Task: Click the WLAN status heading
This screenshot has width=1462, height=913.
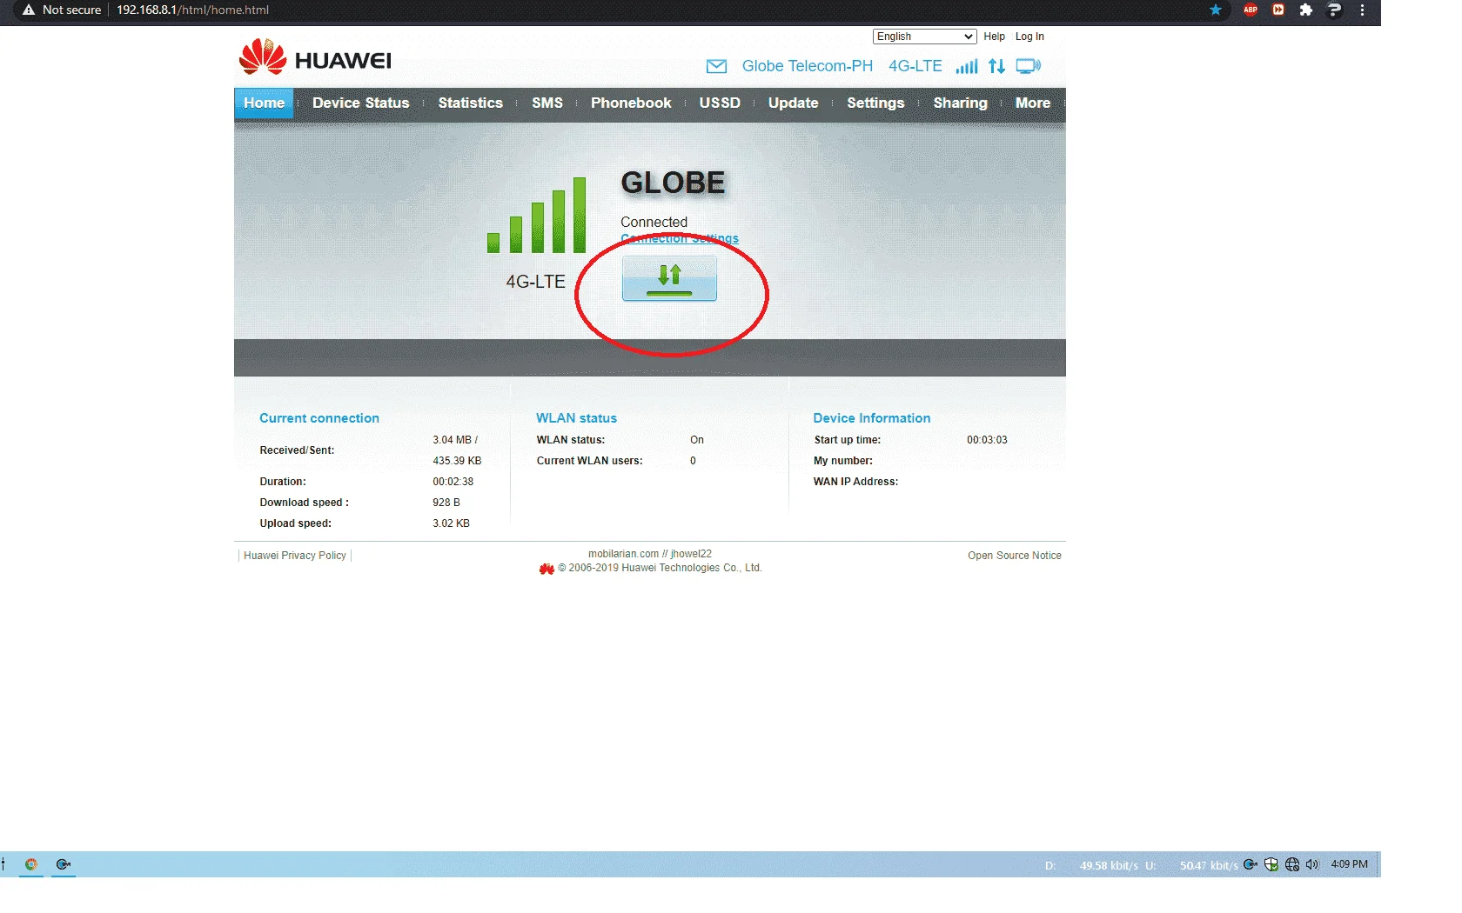Action: coord(576,418)
